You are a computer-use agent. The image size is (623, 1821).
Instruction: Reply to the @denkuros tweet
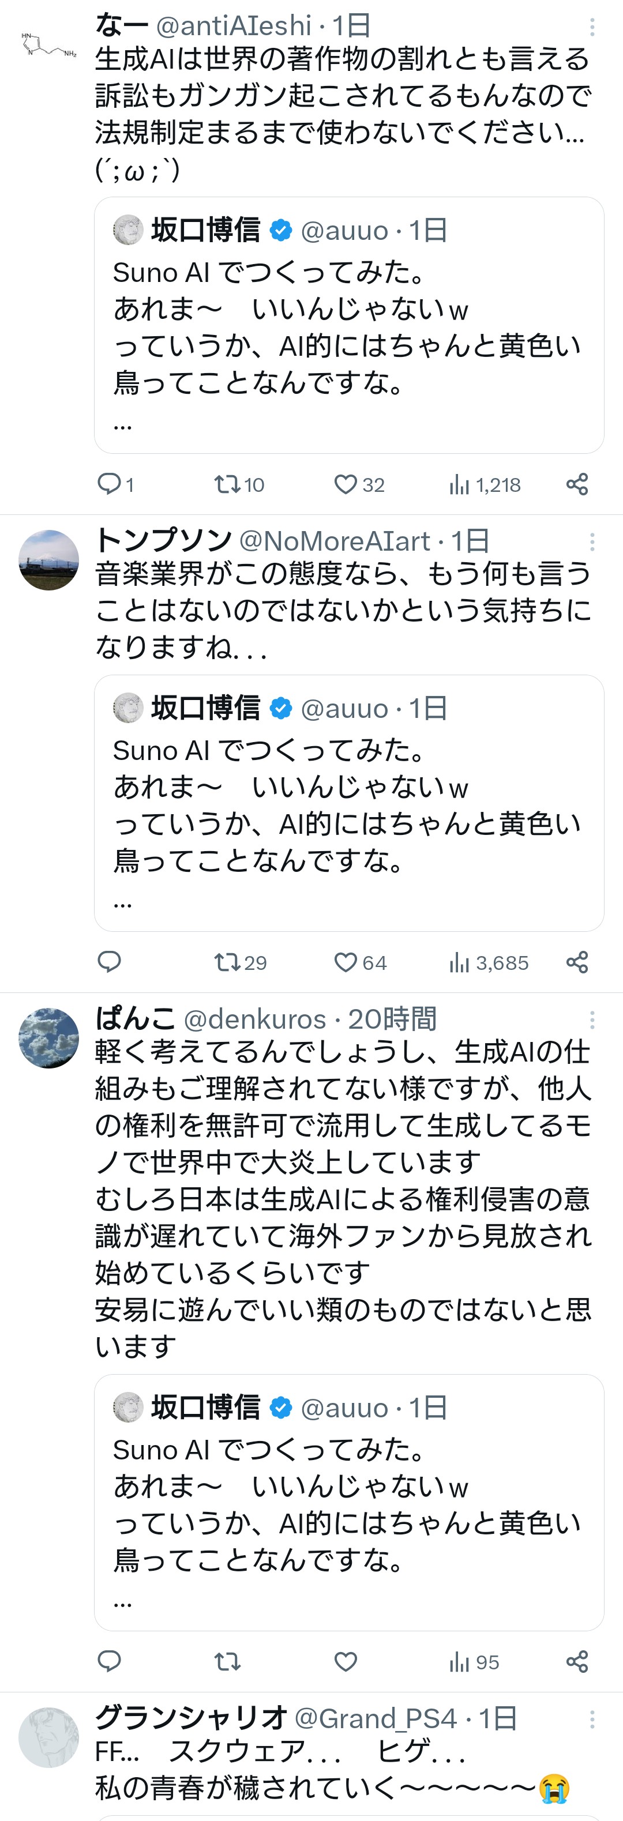(110, 1661)
